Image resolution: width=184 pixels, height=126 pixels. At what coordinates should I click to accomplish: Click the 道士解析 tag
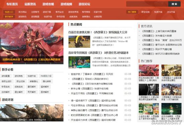pos(19,92)
